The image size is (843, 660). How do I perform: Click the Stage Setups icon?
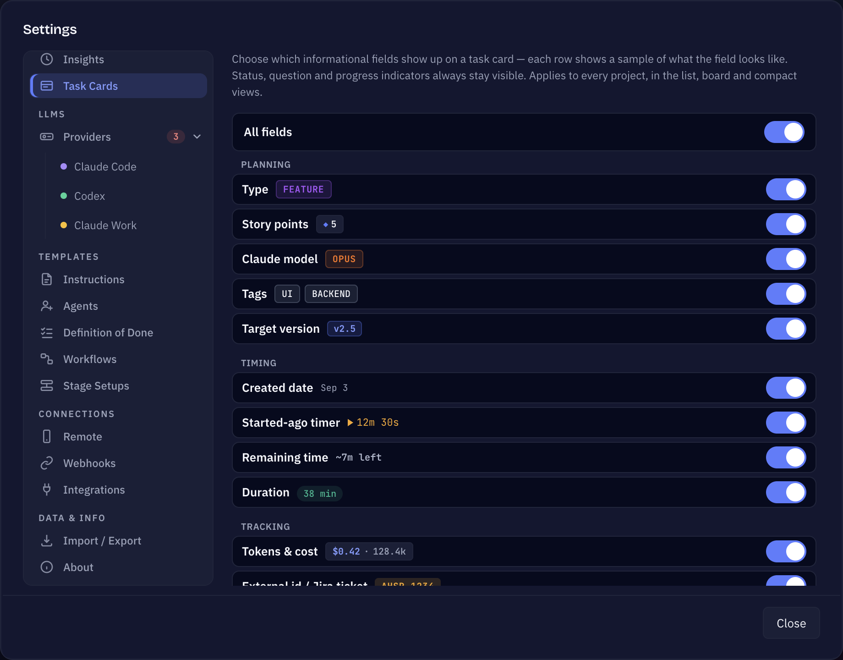[x=47, y=385]
